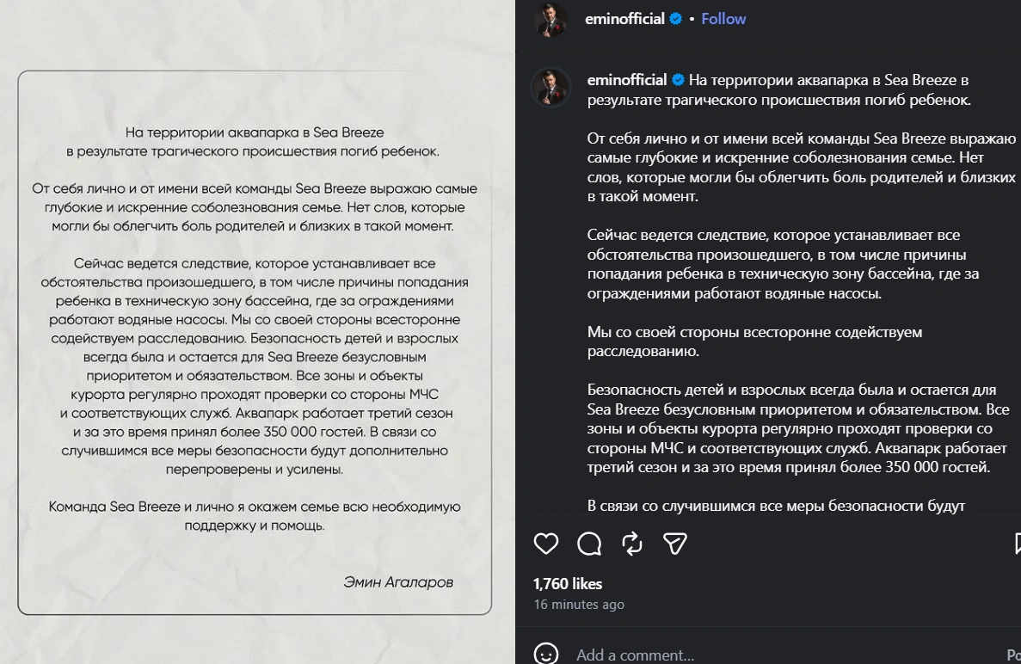Open the profile picture beside the caption

coord(550,87)
